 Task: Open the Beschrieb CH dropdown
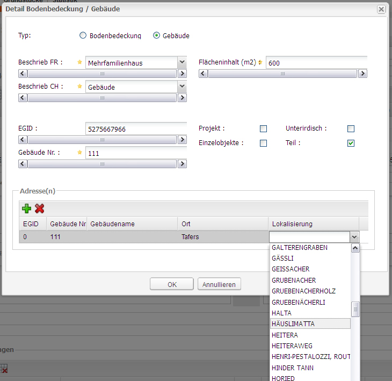click(x=182, y=87)
